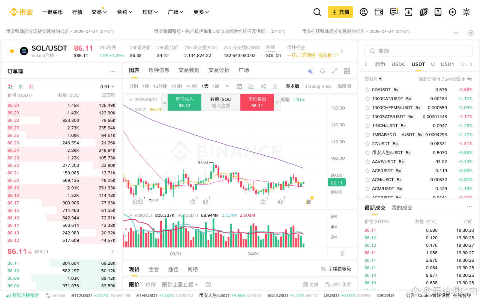Viewport: 480px width, 300px height.
Task: Favorite the AAVE/USDT pair star
Action: pyautogui.click(x=367, y=162)
